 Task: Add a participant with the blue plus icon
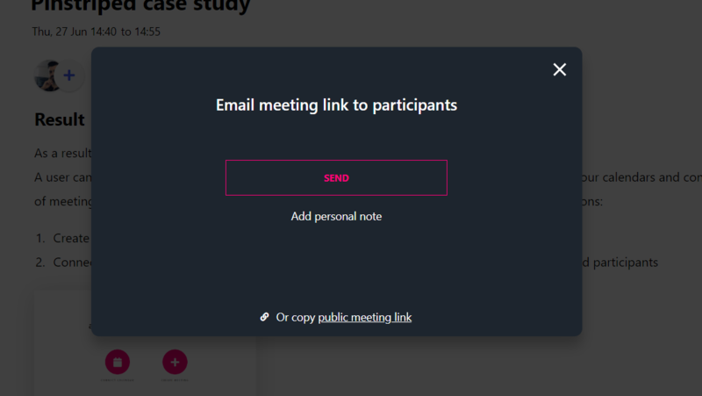click(x=69, y=76)
